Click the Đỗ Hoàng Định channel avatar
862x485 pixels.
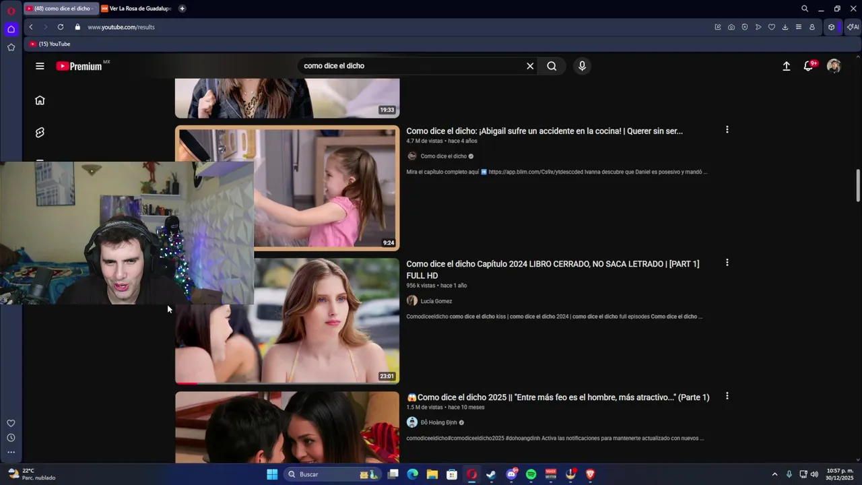(412, 422)
